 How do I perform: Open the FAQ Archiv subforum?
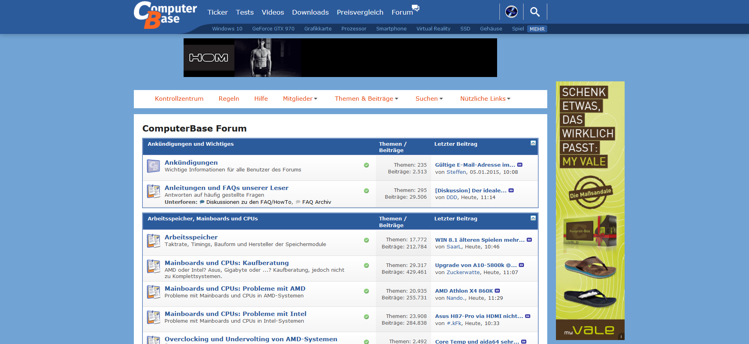click(x=317, y=202)
